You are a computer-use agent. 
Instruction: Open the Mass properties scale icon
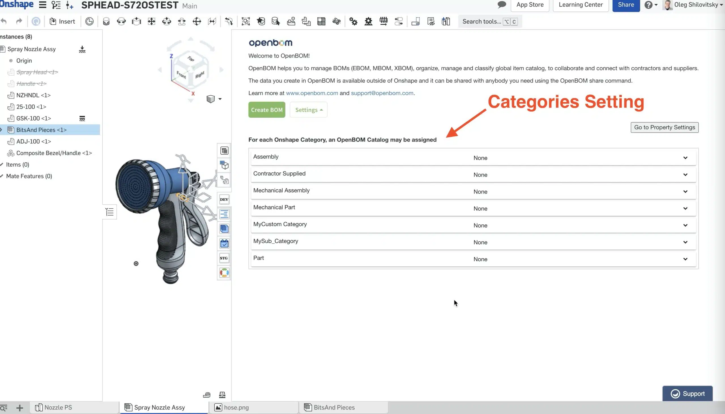[x=222, y=395]
